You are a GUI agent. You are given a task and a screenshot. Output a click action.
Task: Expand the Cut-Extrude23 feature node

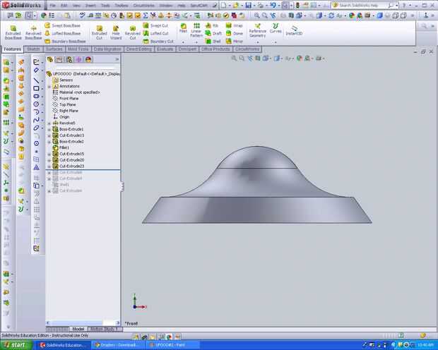49,167
